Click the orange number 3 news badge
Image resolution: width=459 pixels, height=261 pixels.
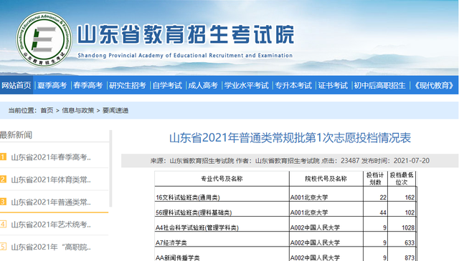click(3, 202)
